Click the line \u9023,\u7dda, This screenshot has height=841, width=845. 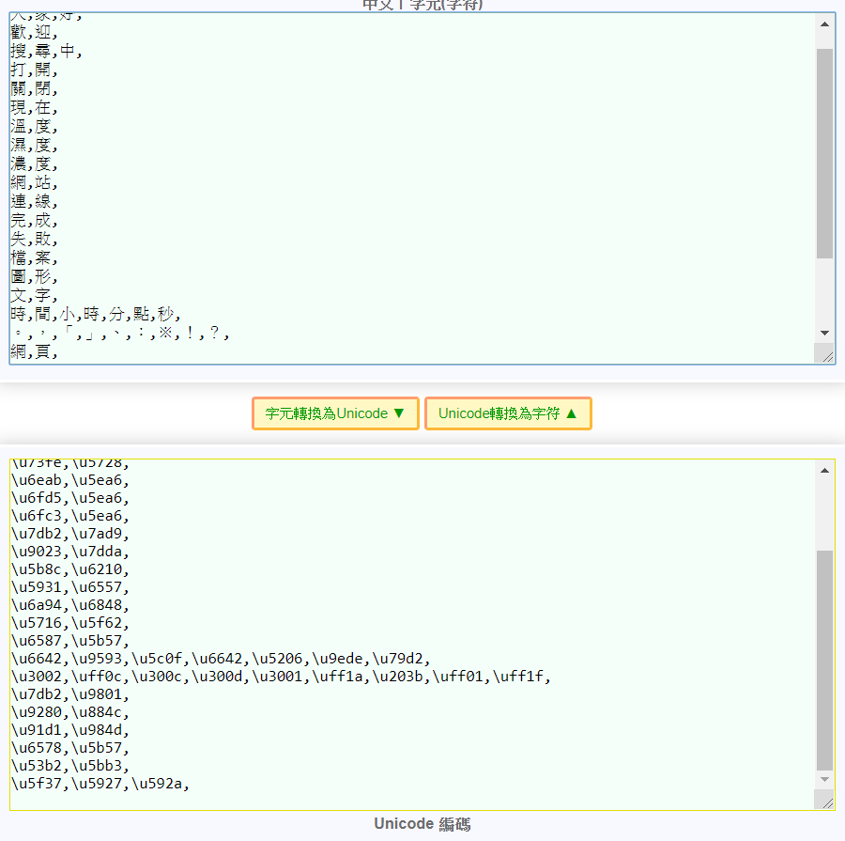tap(70, 552)
